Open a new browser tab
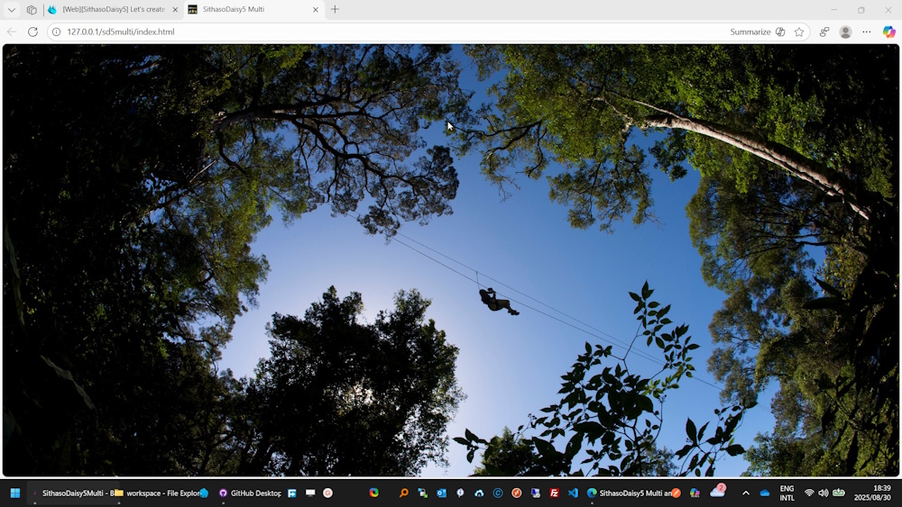The height and width of the screenshot is (507, 902). [x=335, y=9]
